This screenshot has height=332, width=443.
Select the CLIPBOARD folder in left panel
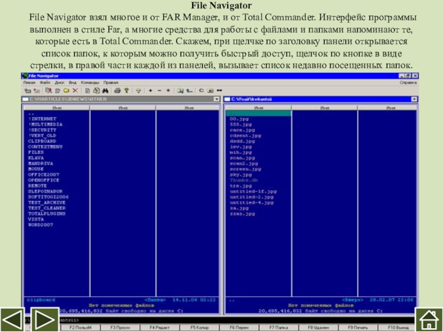pos(42,141)
